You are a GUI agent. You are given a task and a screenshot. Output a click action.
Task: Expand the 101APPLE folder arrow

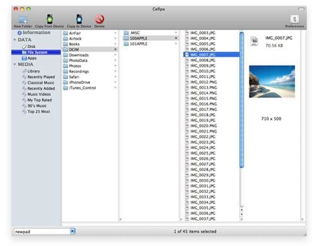coord(176,44)
